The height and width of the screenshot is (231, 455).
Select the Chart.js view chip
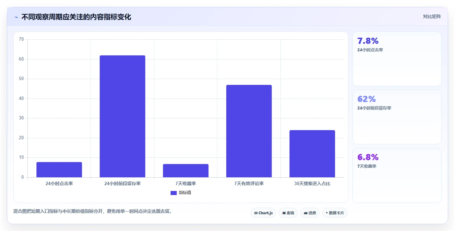coord(263,213)
